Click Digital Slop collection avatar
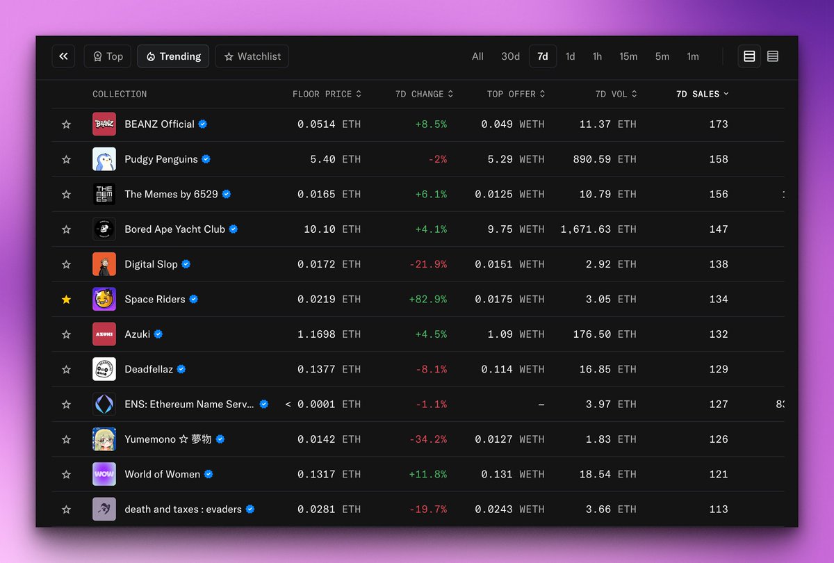This screenshot has width=834, height=563. [104, 264]
